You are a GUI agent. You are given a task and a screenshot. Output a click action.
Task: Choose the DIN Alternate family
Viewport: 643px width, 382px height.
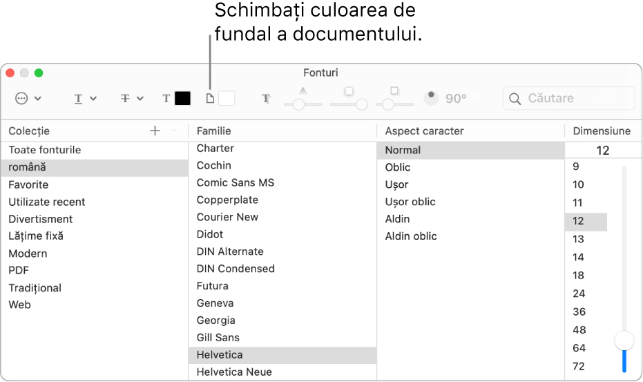282,251
